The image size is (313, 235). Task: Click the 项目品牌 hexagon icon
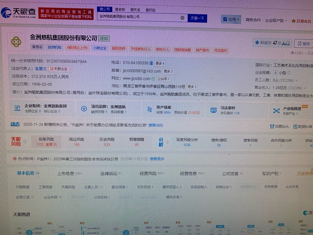tap(84, 109)
